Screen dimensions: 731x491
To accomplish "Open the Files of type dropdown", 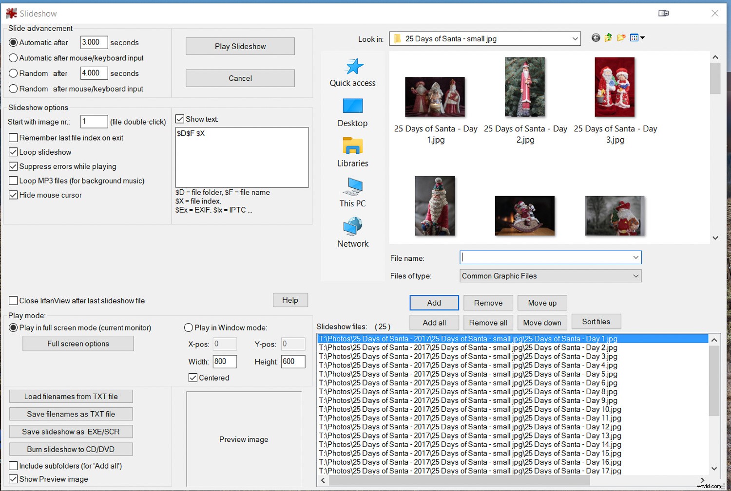I will [636, 276].
